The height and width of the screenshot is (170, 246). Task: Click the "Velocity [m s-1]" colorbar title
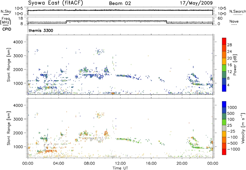243,128
